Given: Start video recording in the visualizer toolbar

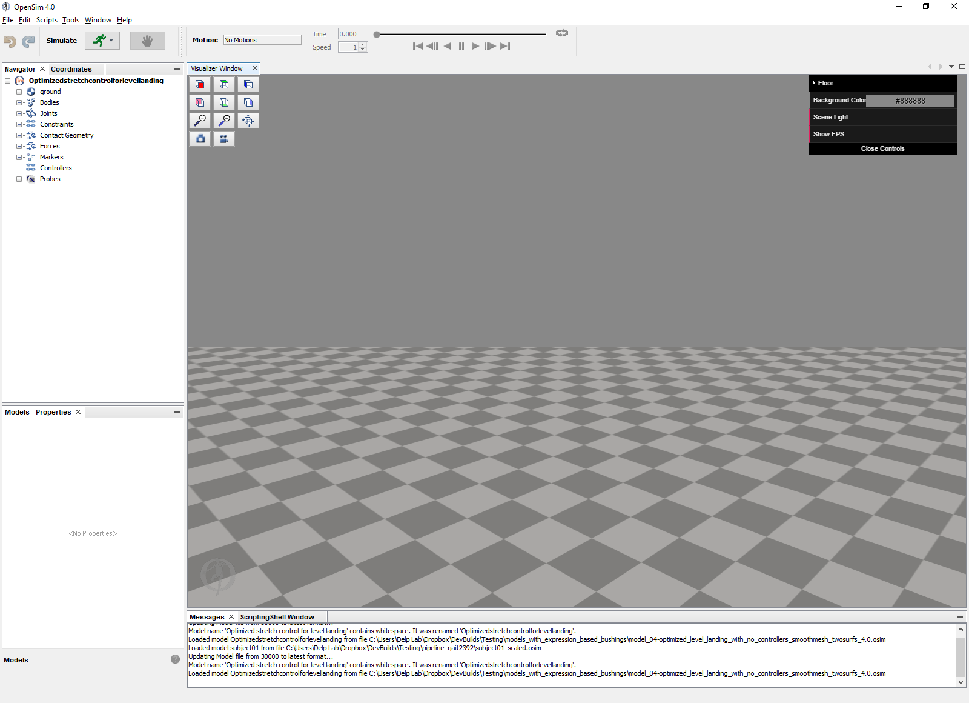Looking at the screenshot, I should coord(224,139).
